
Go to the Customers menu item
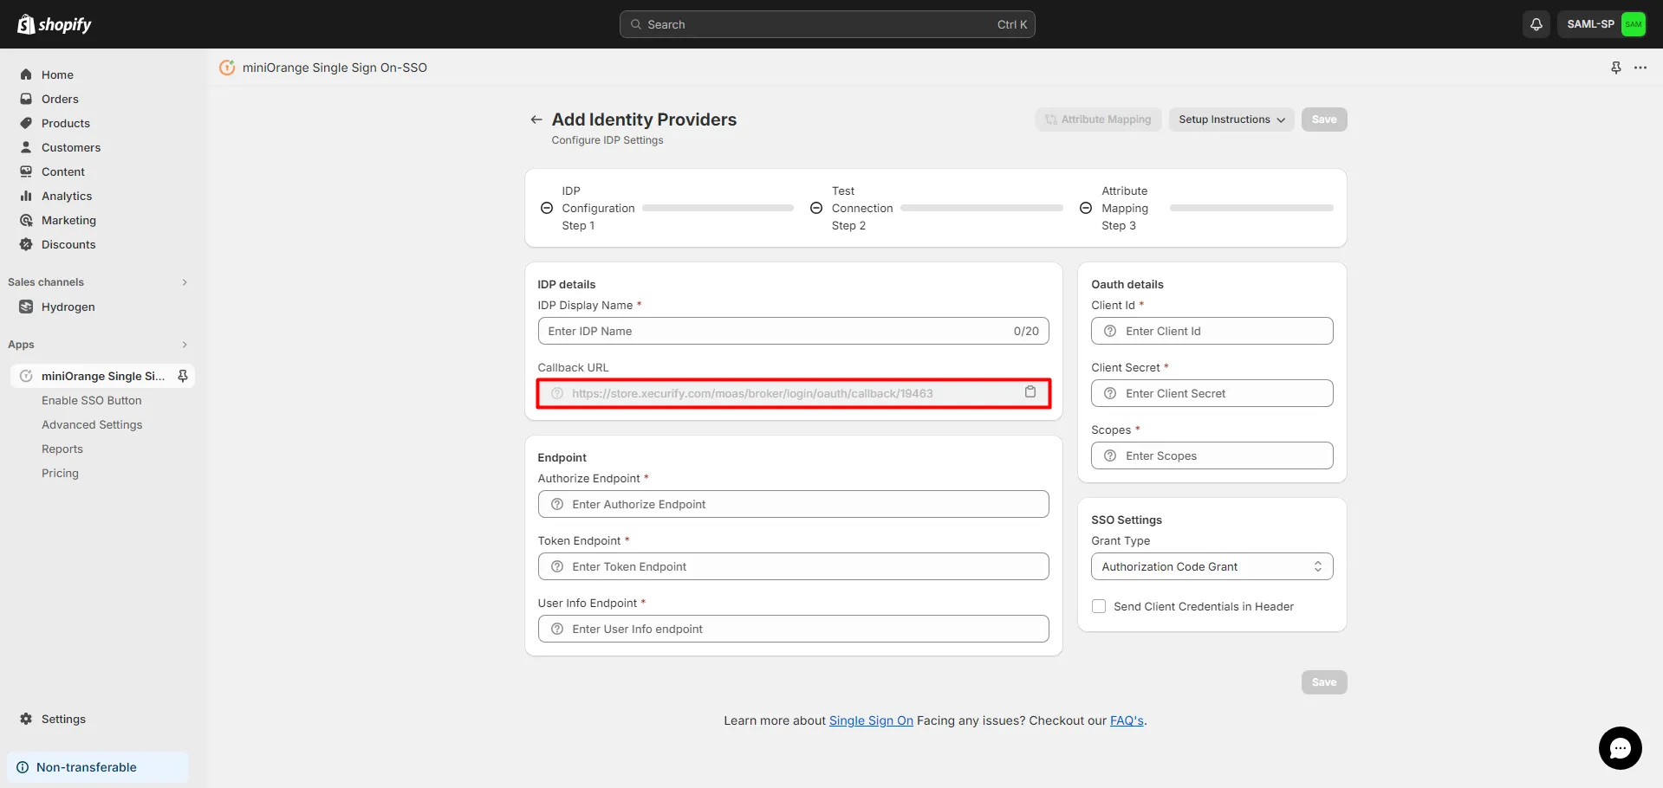pos(71,147)
